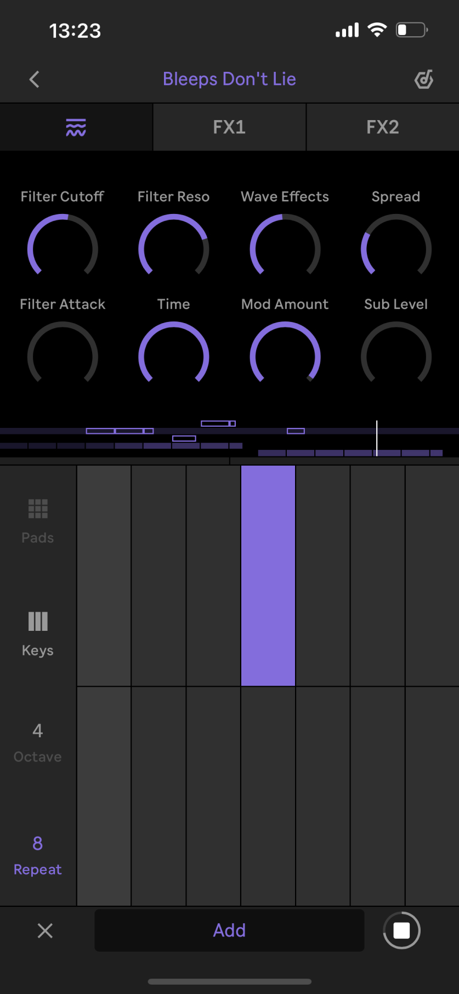This screenshot has width=459, height=994.
Task: Switch to the FX1 tab
Action: click(229, 127)
